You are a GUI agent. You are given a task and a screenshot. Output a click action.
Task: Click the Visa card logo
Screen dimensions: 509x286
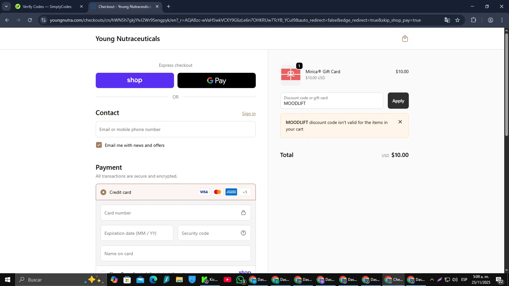[204, 192]
